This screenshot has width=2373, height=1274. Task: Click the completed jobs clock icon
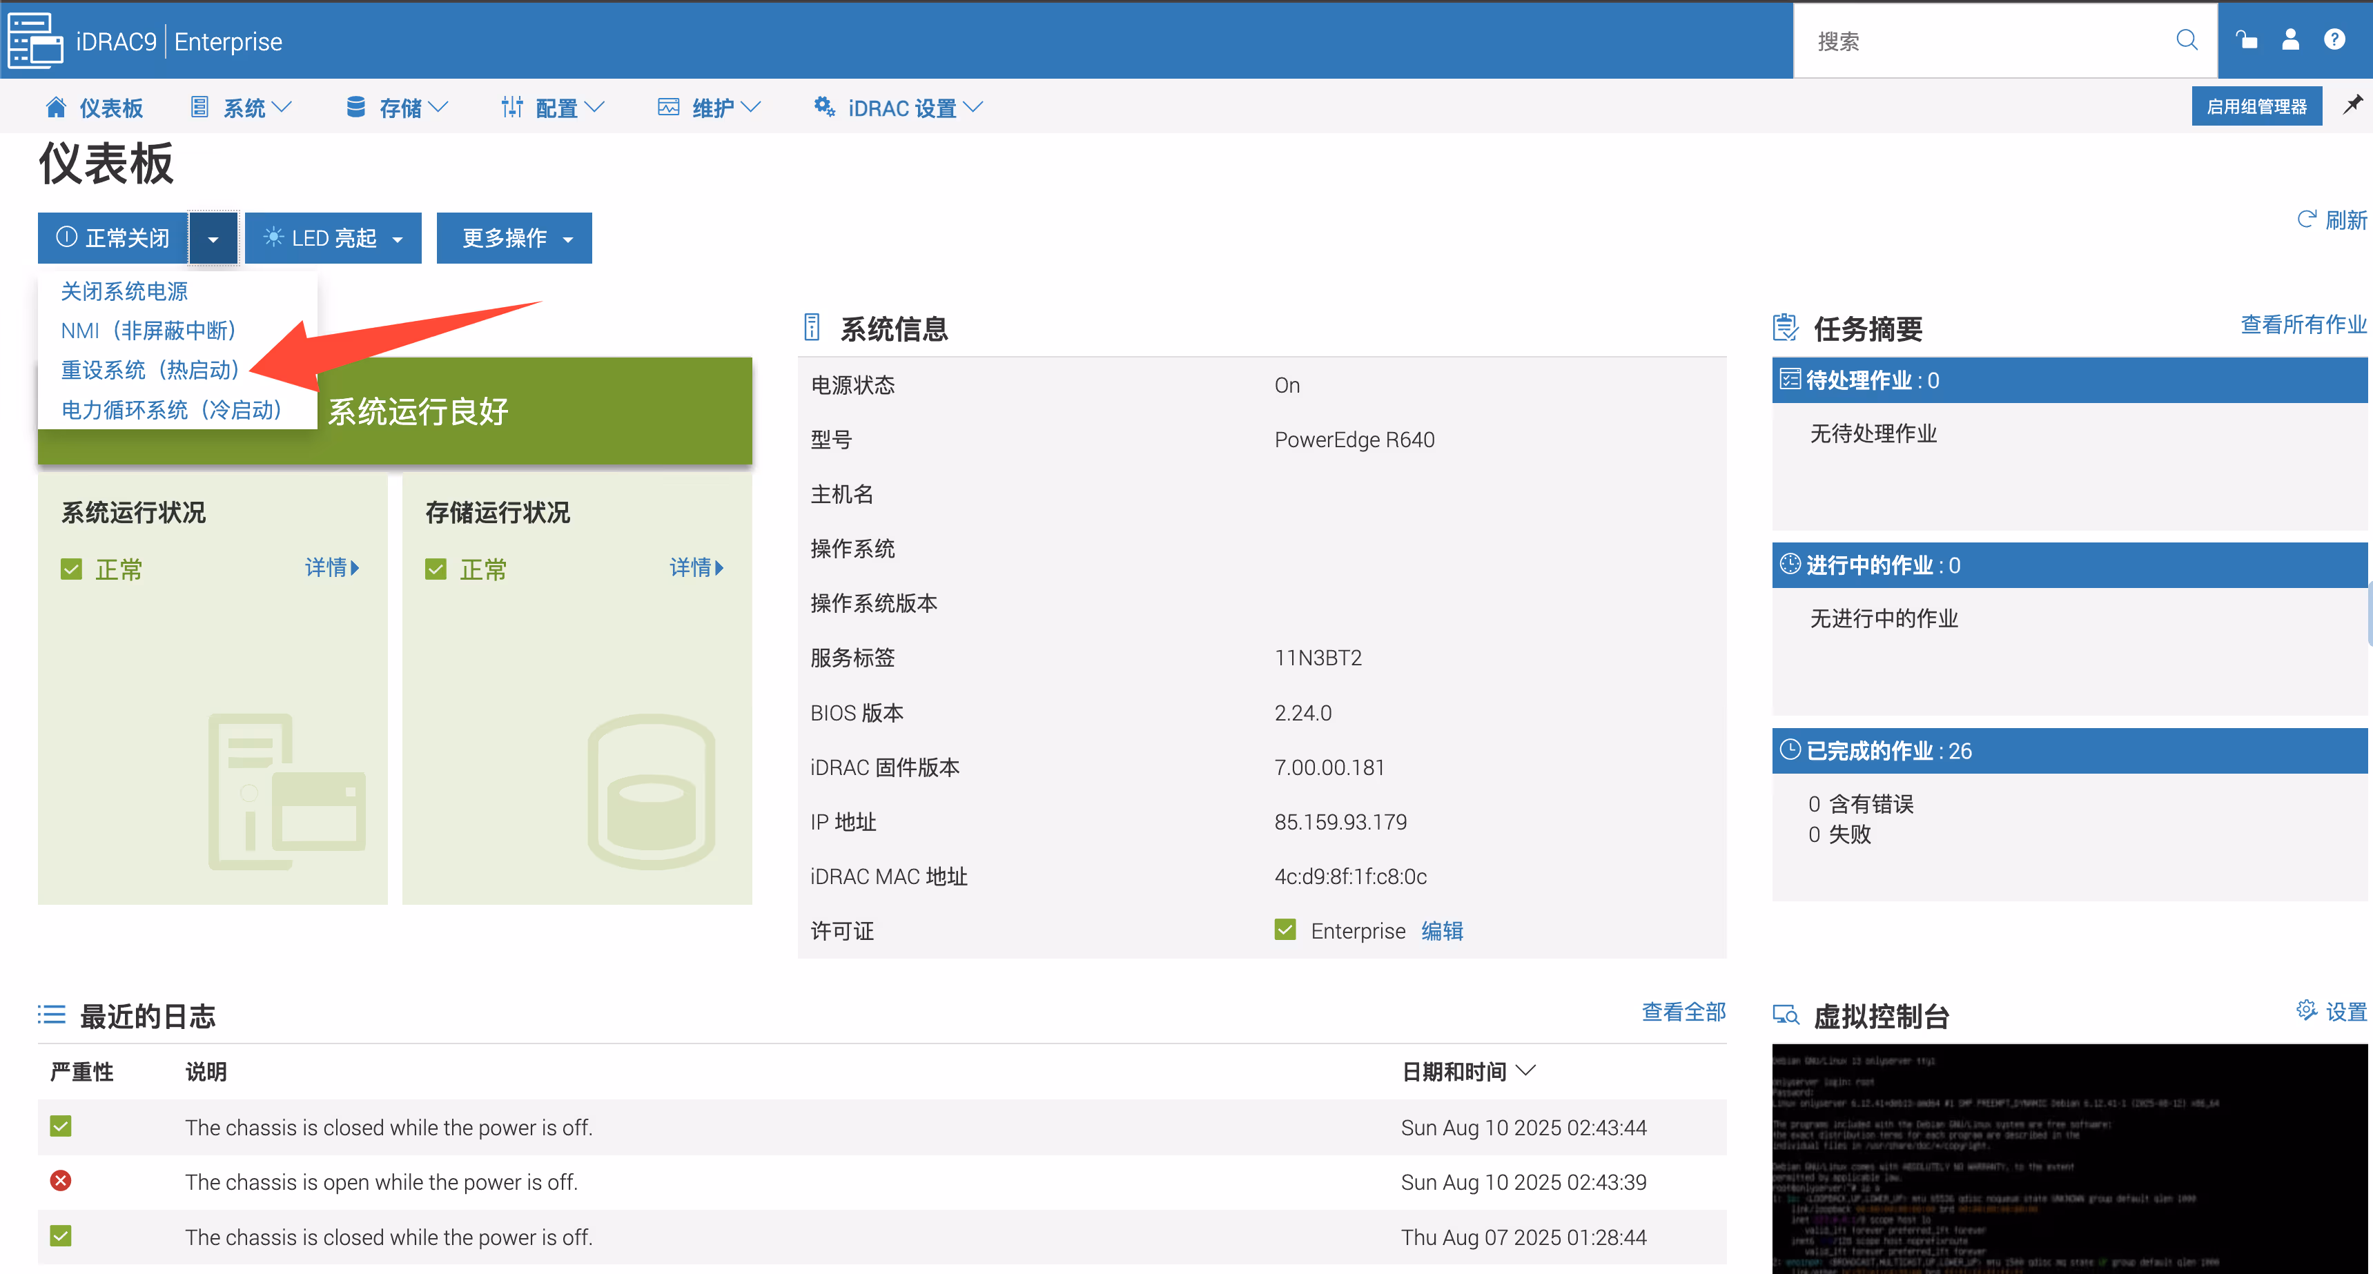(x=1790, y=749)
